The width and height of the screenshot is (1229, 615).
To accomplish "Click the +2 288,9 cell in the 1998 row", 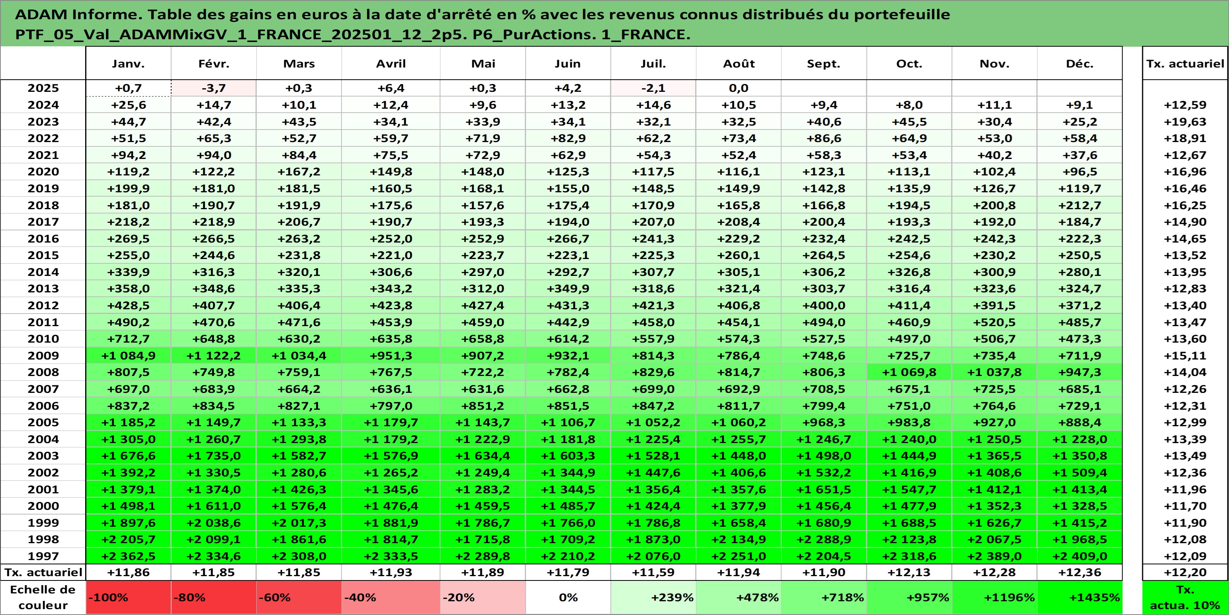I will pyautogui.click(x=824, y=539).
